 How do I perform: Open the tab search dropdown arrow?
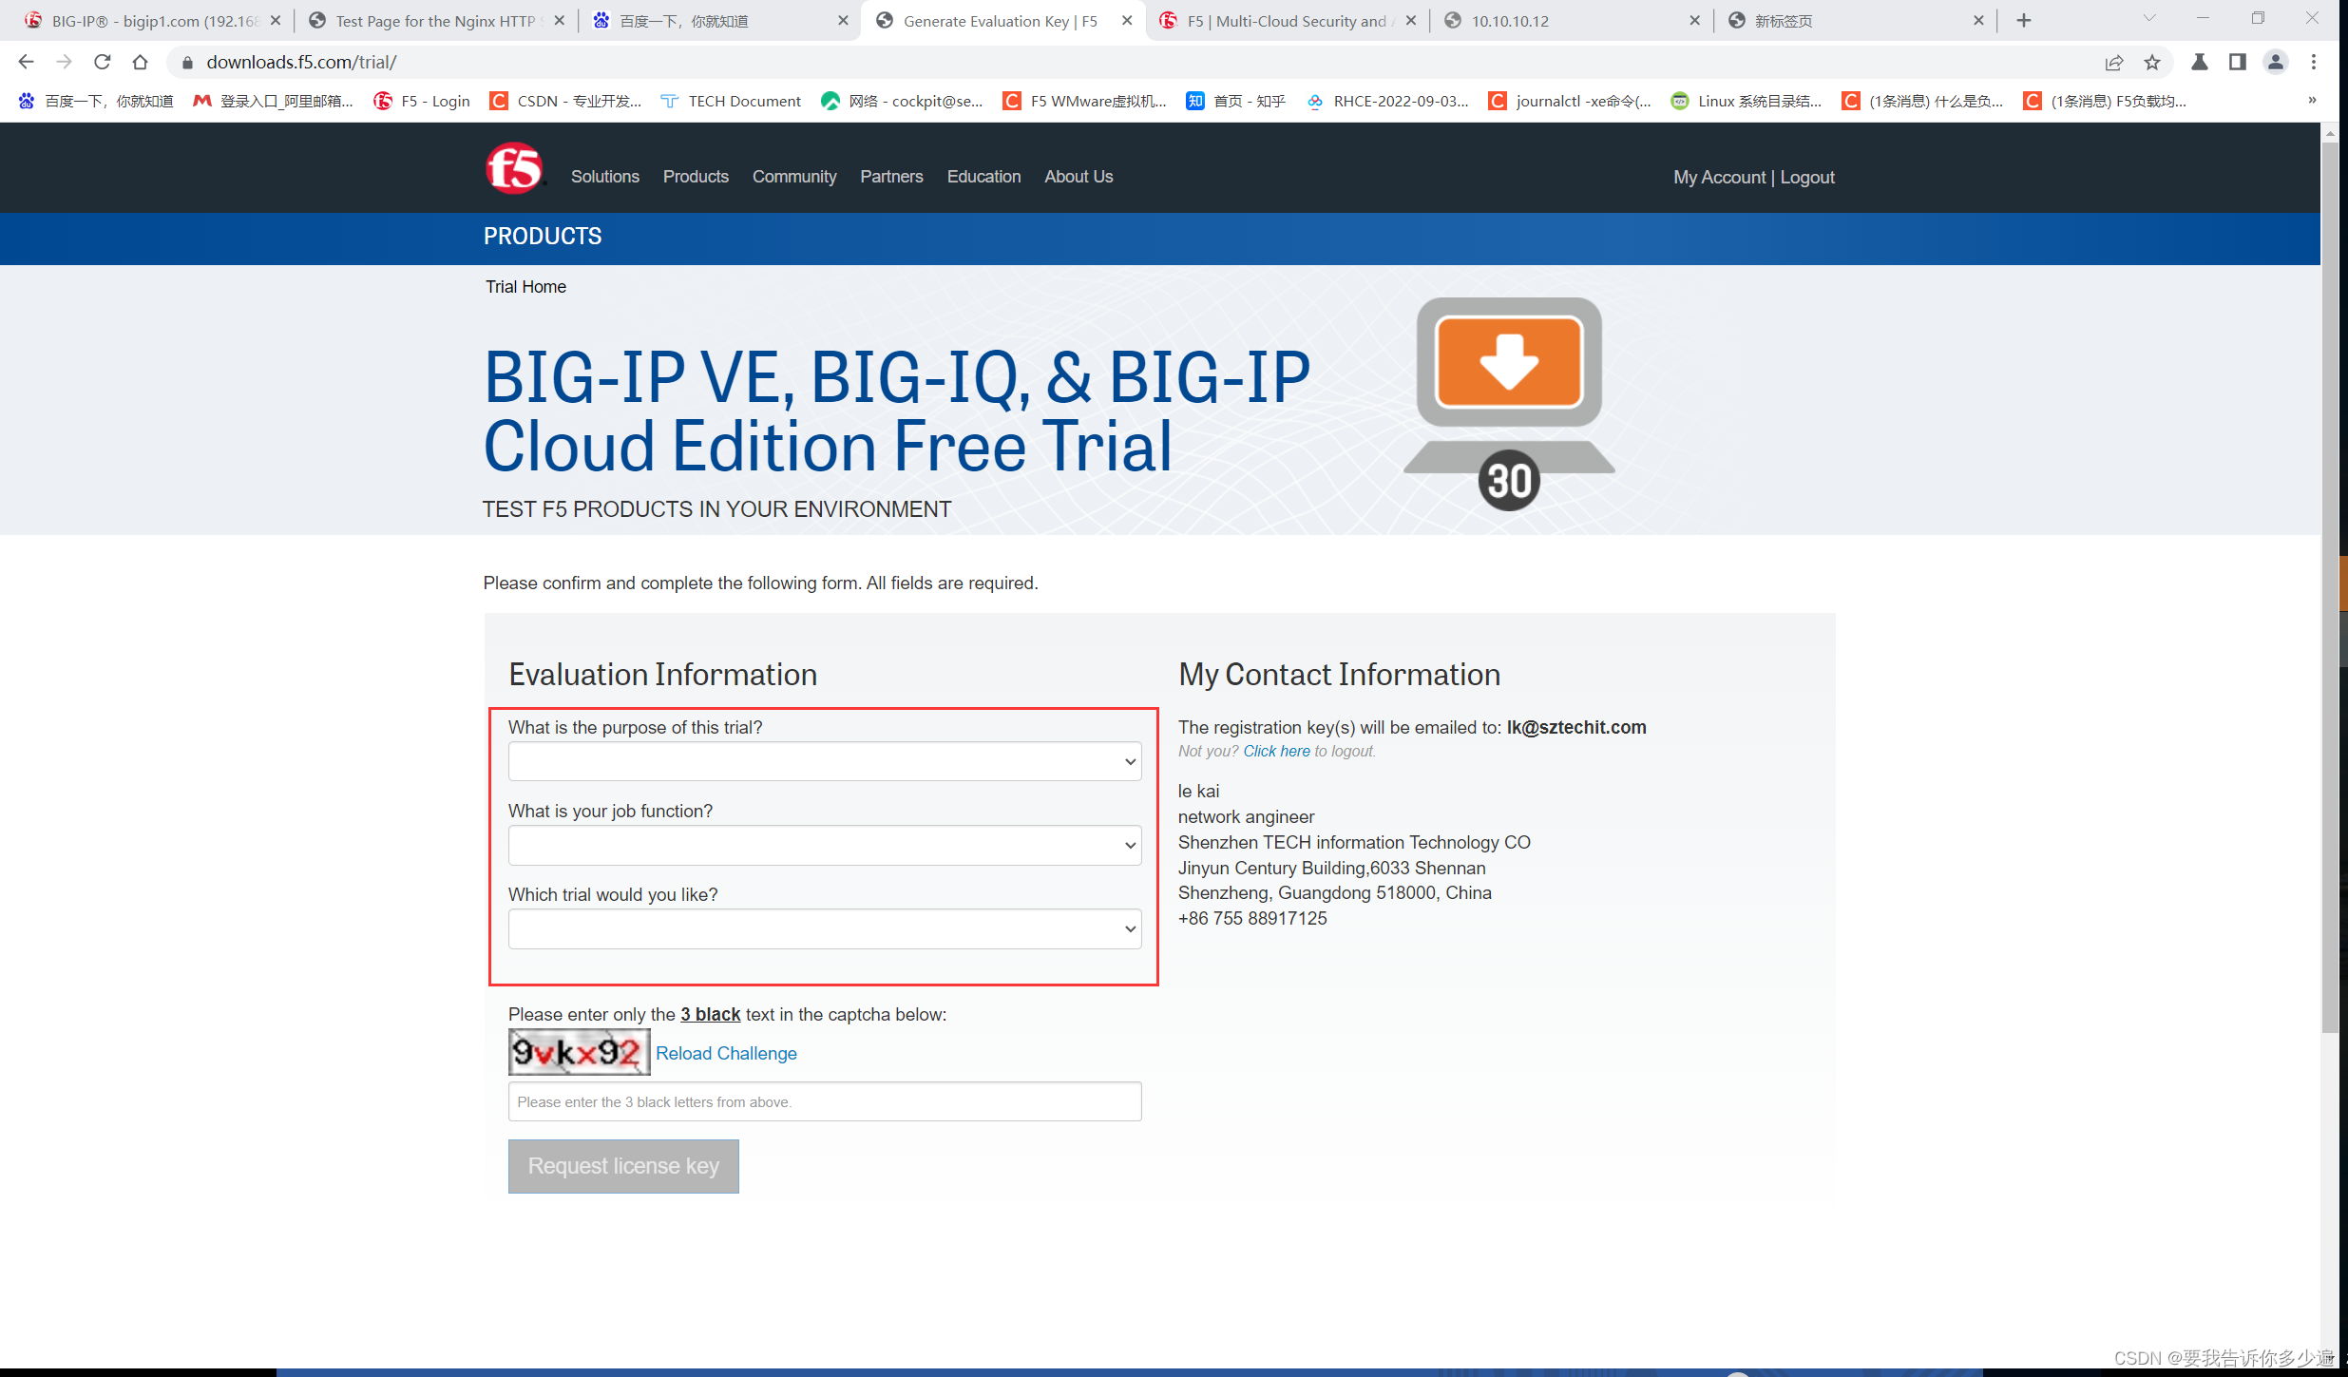[2149, 18]
